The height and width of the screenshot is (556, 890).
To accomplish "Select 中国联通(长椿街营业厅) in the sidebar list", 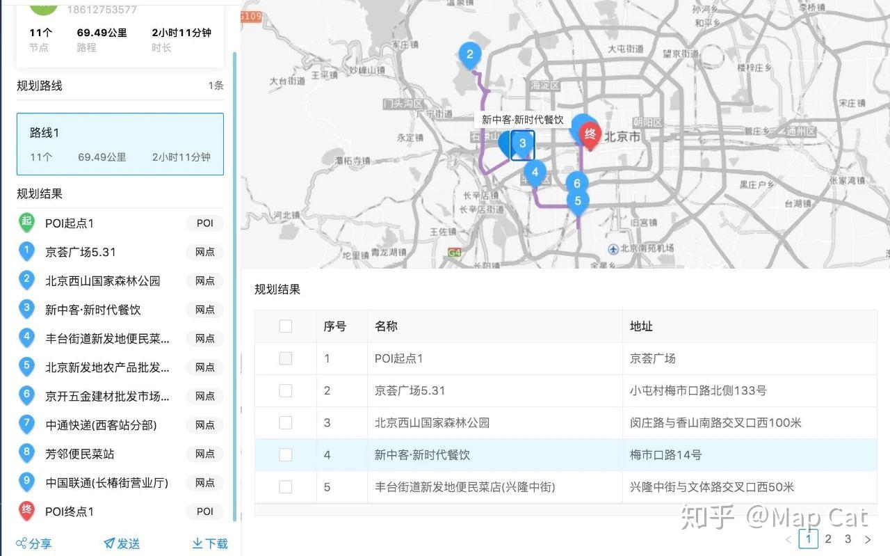I will point(106,482).
